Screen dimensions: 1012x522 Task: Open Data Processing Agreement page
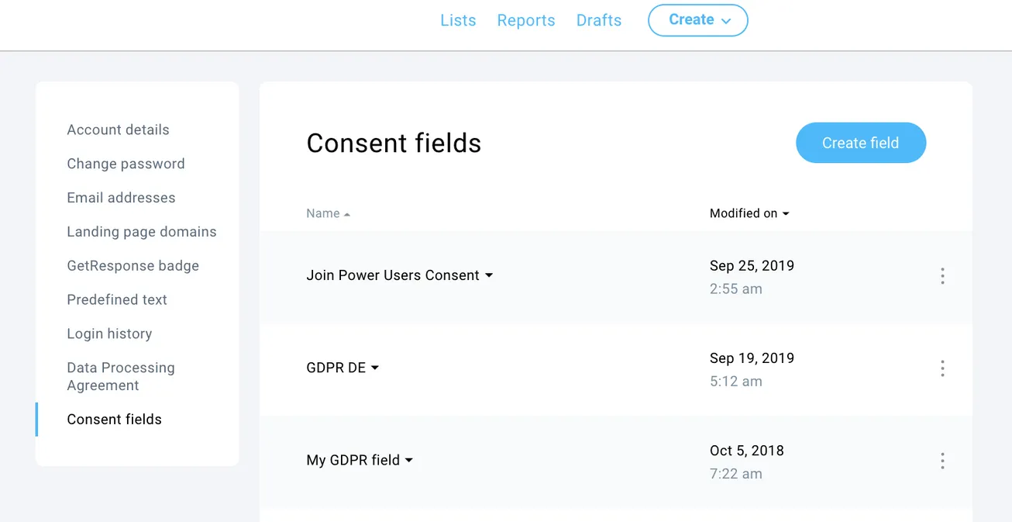point(121,376)
